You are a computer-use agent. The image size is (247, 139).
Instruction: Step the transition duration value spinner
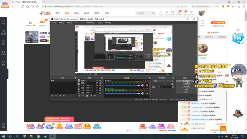click(x=173, y=87)
